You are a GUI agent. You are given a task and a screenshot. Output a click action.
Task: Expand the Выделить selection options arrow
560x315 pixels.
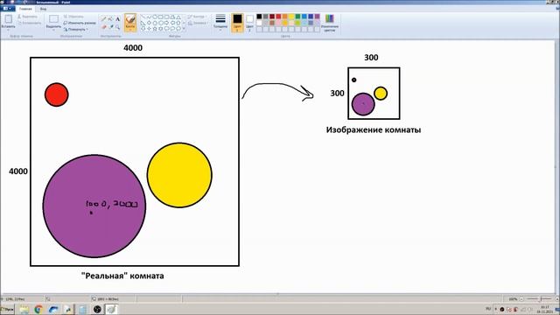53,30
